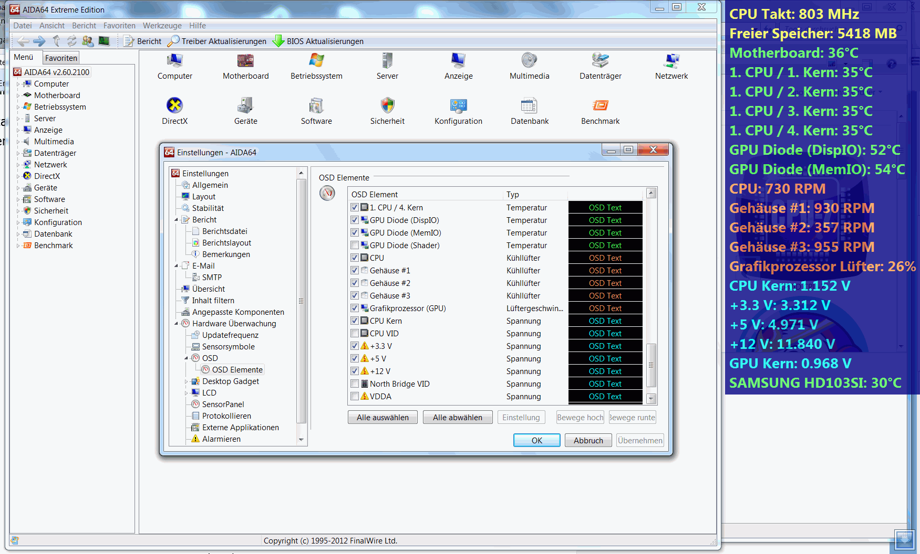Click the OSD element list scrollbar down arrow
Image resolution: width=920 pixels, height=554 pixels.
coord(652,399)
